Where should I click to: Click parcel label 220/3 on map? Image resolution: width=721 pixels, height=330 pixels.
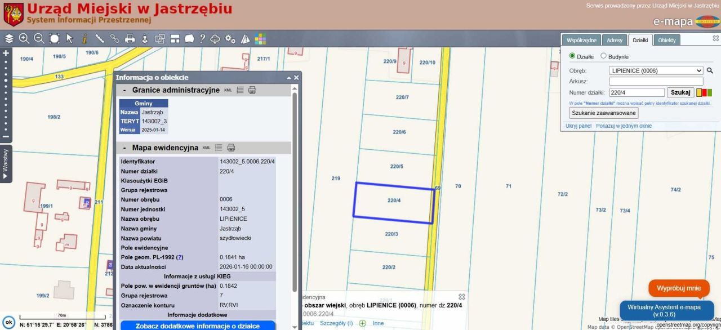pyautogui.click(x=391, y=234)
